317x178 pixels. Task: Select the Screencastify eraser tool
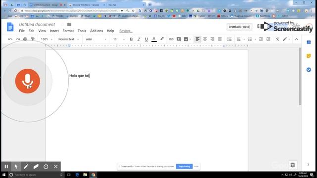(x=36, y=167)
